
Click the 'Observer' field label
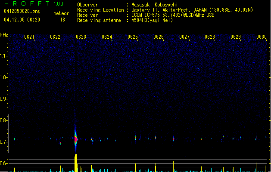tap(87, 5)
